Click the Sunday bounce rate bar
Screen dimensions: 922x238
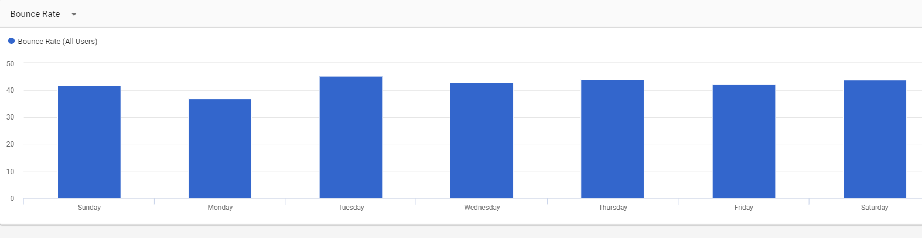[x=89, y=141]
